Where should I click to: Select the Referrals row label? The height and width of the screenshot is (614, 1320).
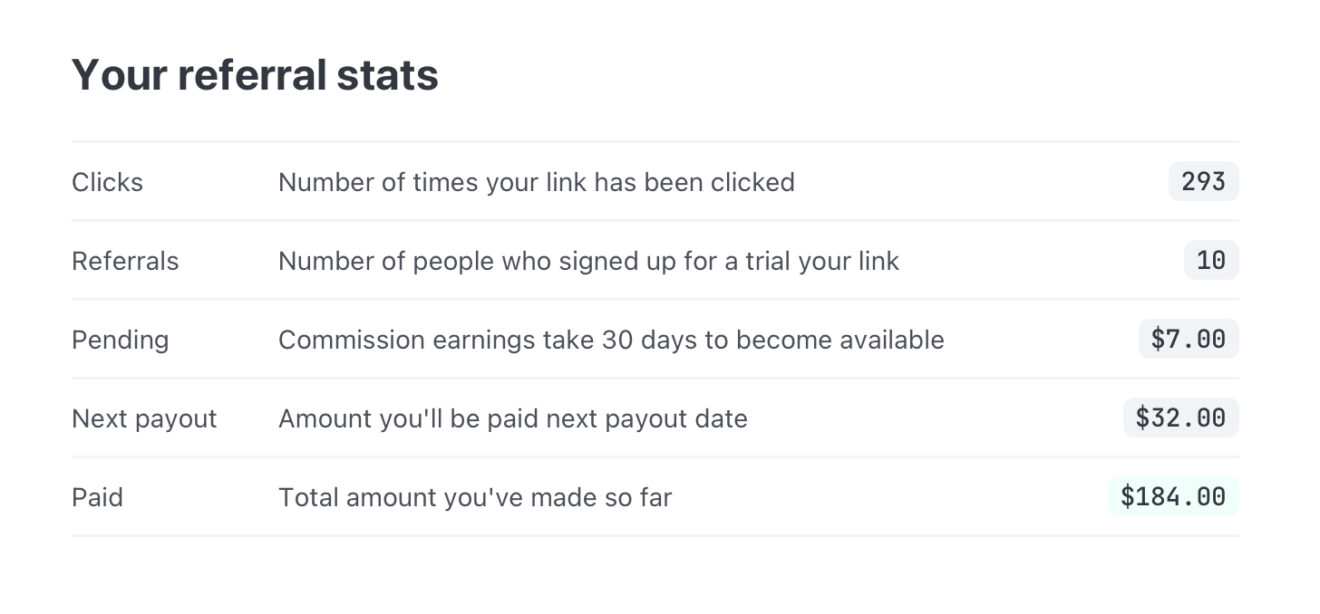pos(125,261)
